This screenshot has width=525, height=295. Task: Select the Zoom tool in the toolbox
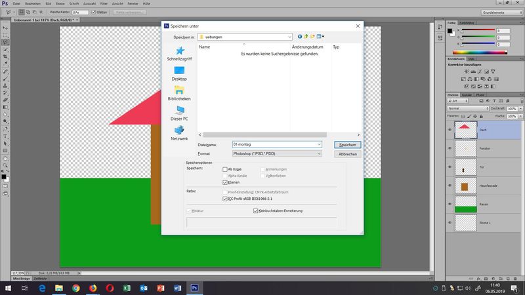pos(5,165)
